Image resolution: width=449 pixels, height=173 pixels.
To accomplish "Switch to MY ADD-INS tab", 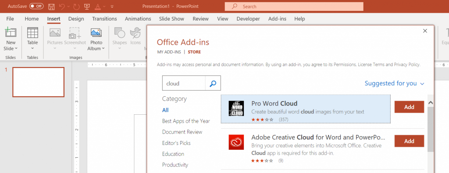I will tap(169, 52).
